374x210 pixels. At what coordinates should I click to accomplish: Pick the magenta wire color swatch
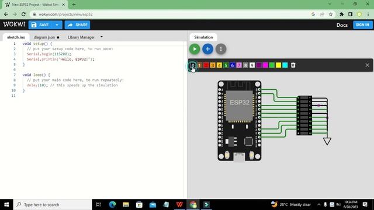click(x=265, y=65)
